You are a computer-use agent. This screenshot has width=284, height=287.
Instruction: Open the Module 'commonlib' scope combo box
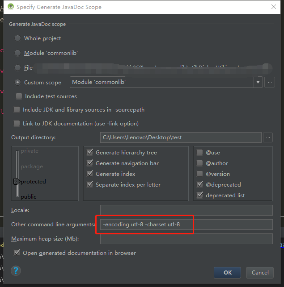[161, 82]
